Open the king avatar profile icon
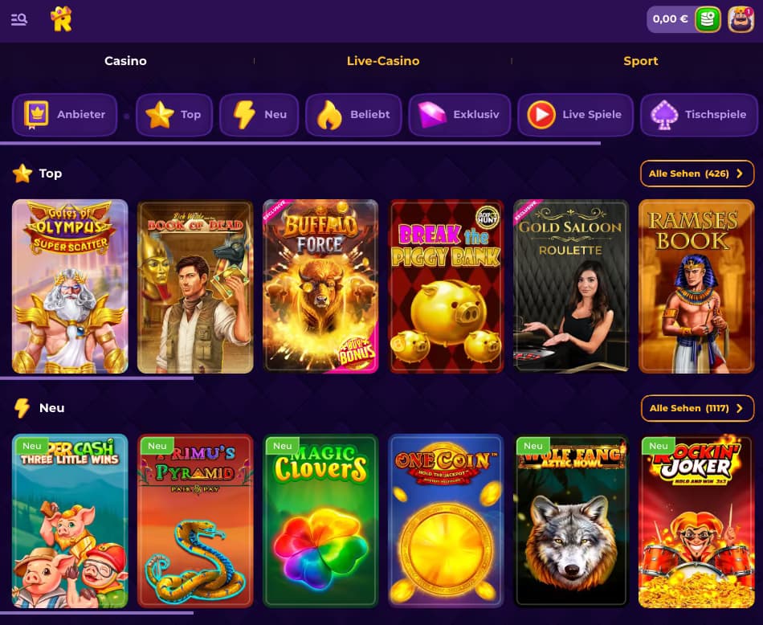Viewport: 763px width, 625px height. [x=741, y=19]
